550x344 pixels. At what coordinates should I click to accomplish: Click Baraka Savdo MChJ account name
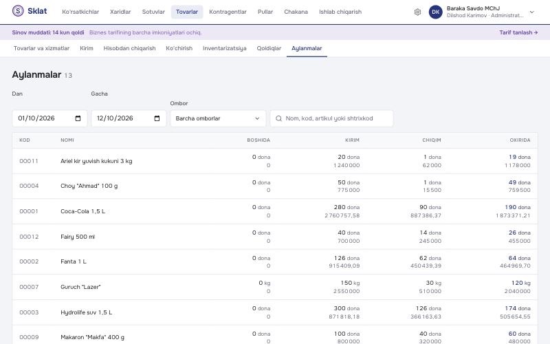473,8
